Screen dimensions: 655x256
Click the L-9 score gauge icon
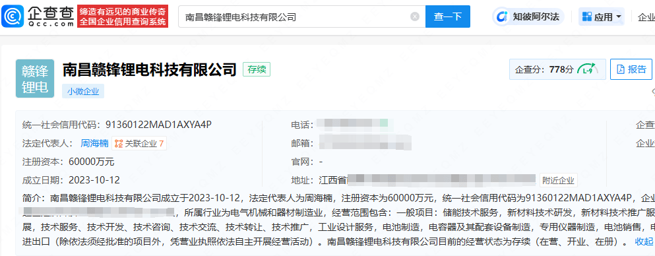coord(588,69)
